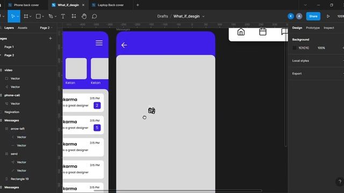Viewport: 344px width, 193px height.
Task: Click the Vector sublayer icon under phone-call
Action: pyautogui.click(x=6, y=103)
